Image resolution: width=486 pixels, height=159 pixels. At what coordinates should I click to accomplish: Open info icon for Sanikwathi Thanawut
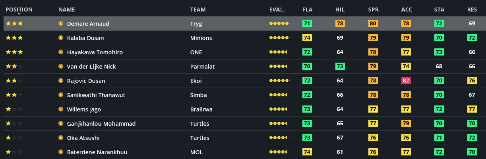pyautogui.click(x=61, y=95)
